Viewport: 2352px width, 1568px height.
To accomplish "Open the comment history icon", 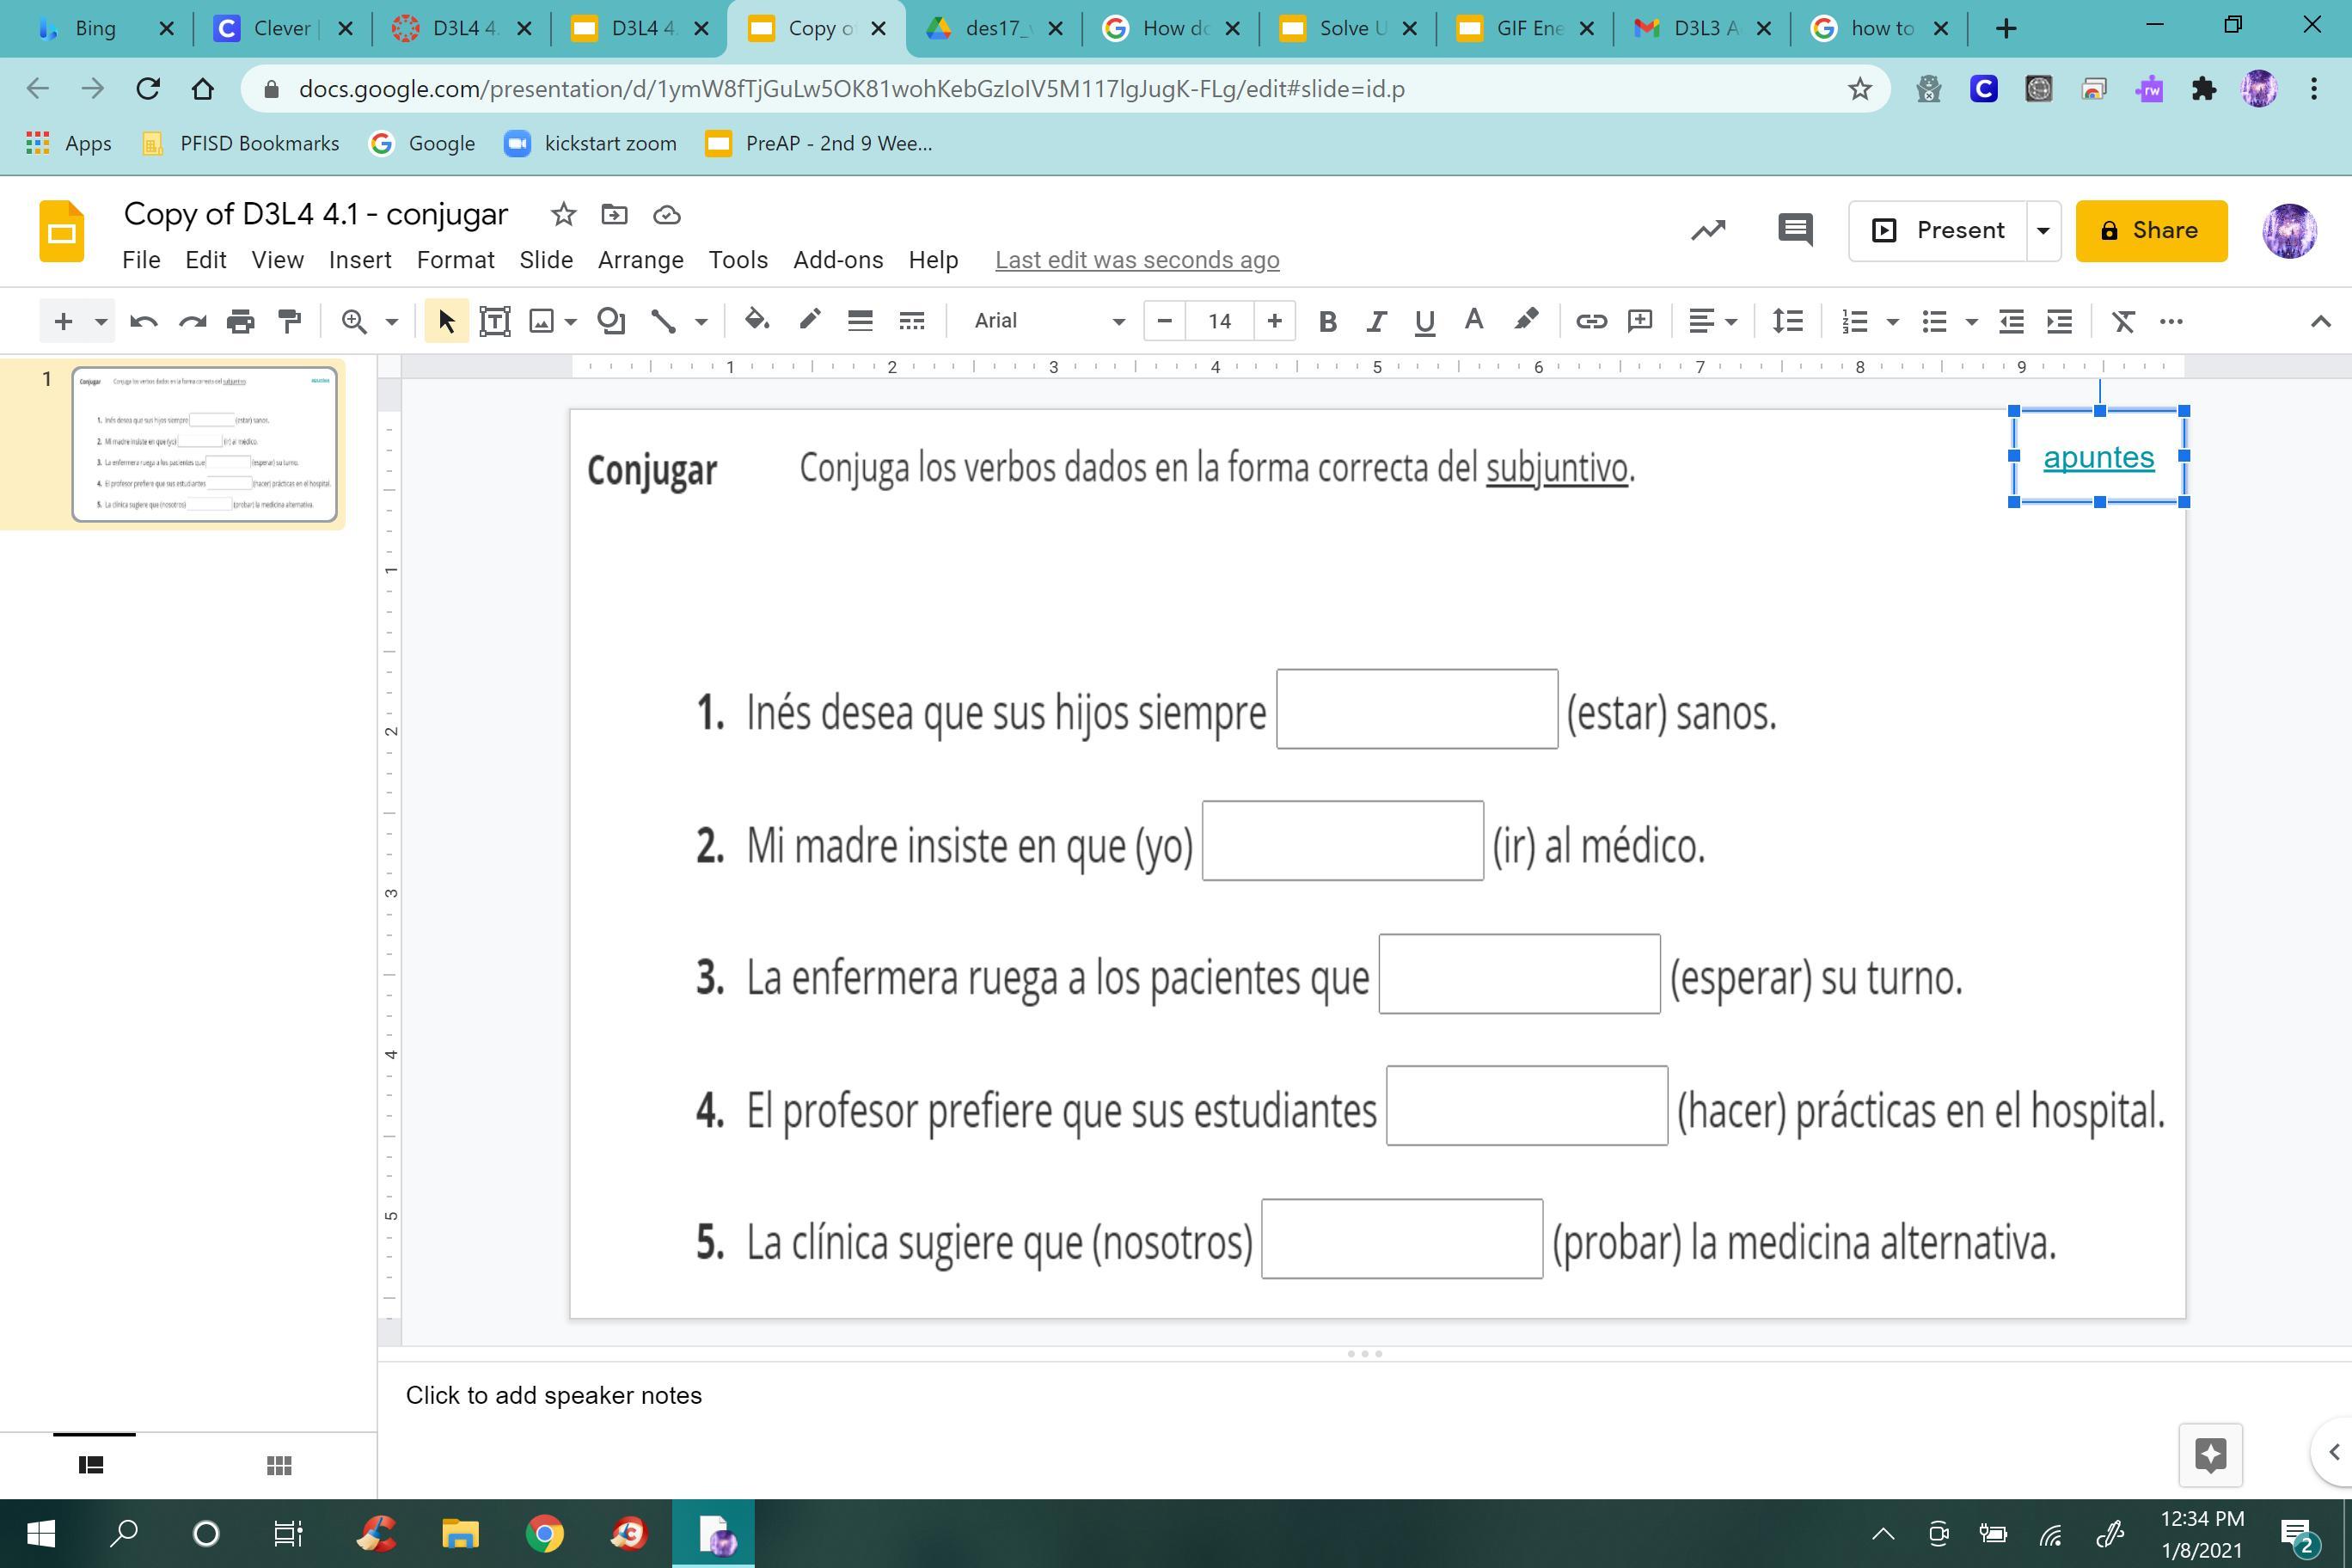I will (x=1795, y=230).
